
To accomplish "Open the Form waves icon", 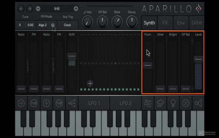I will 148,103.
